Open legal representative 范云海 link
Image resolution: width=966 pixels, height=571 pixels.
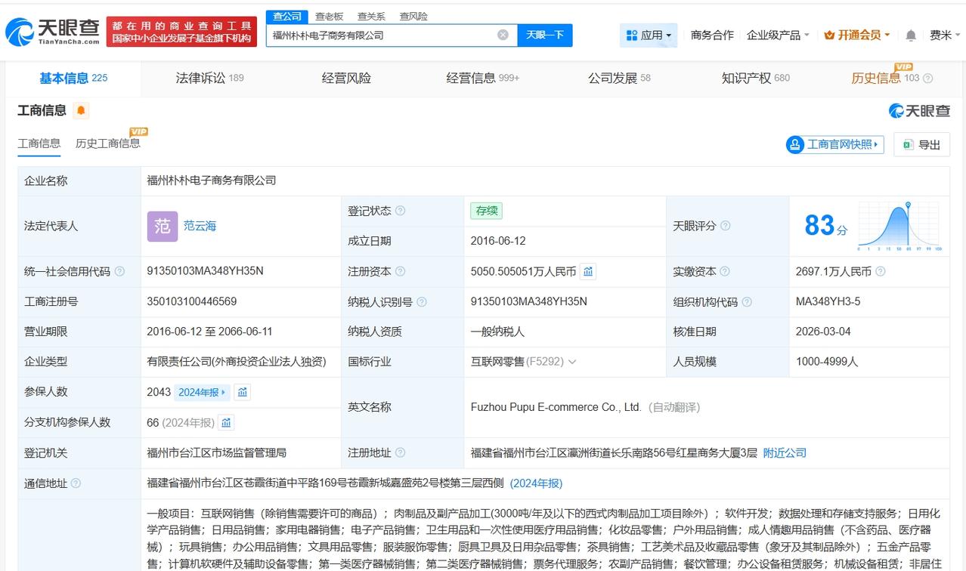point(200,226)
